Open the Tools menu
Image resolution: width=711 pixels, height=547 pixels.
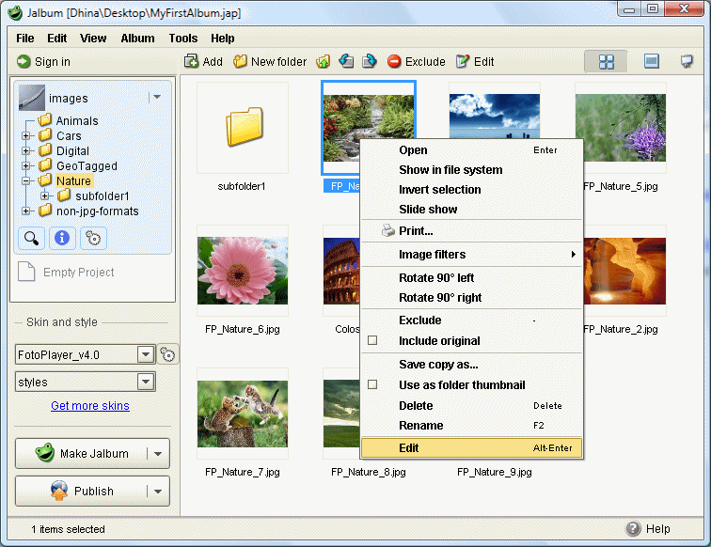pyautogui.click(x=183, y=39)
